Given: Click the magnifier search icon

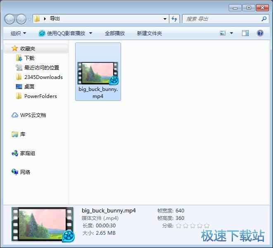Looking at the screenshot, I should tap(264, 19).
